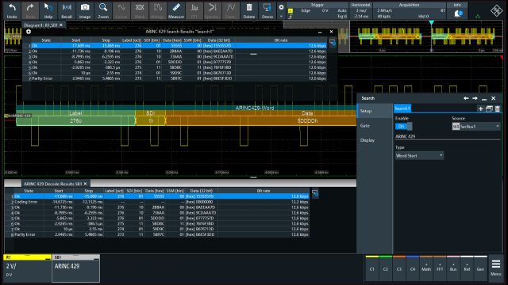
Task: Activate the Measure tool
Action: 176,10
